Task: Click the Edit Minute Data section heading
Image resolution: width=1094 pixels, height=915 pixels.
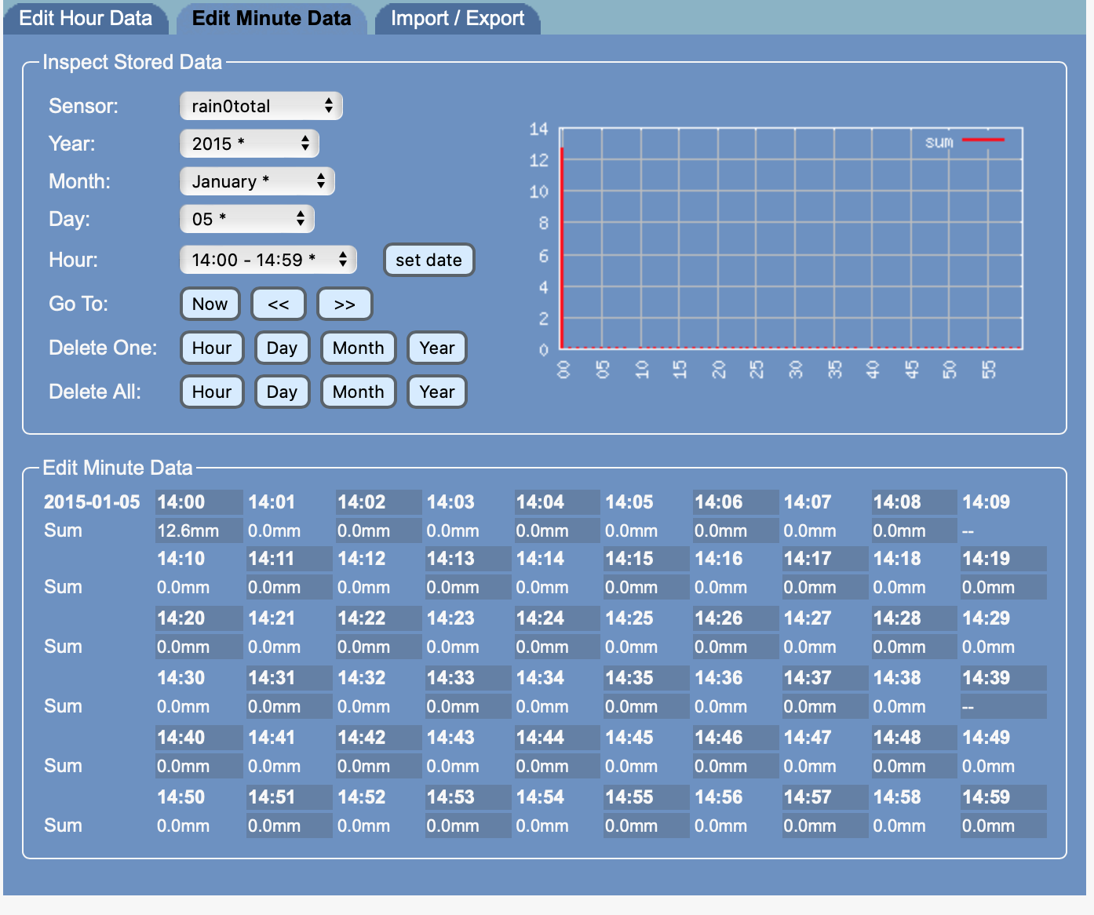Action: pyautogui.click(x=117, y=468)
